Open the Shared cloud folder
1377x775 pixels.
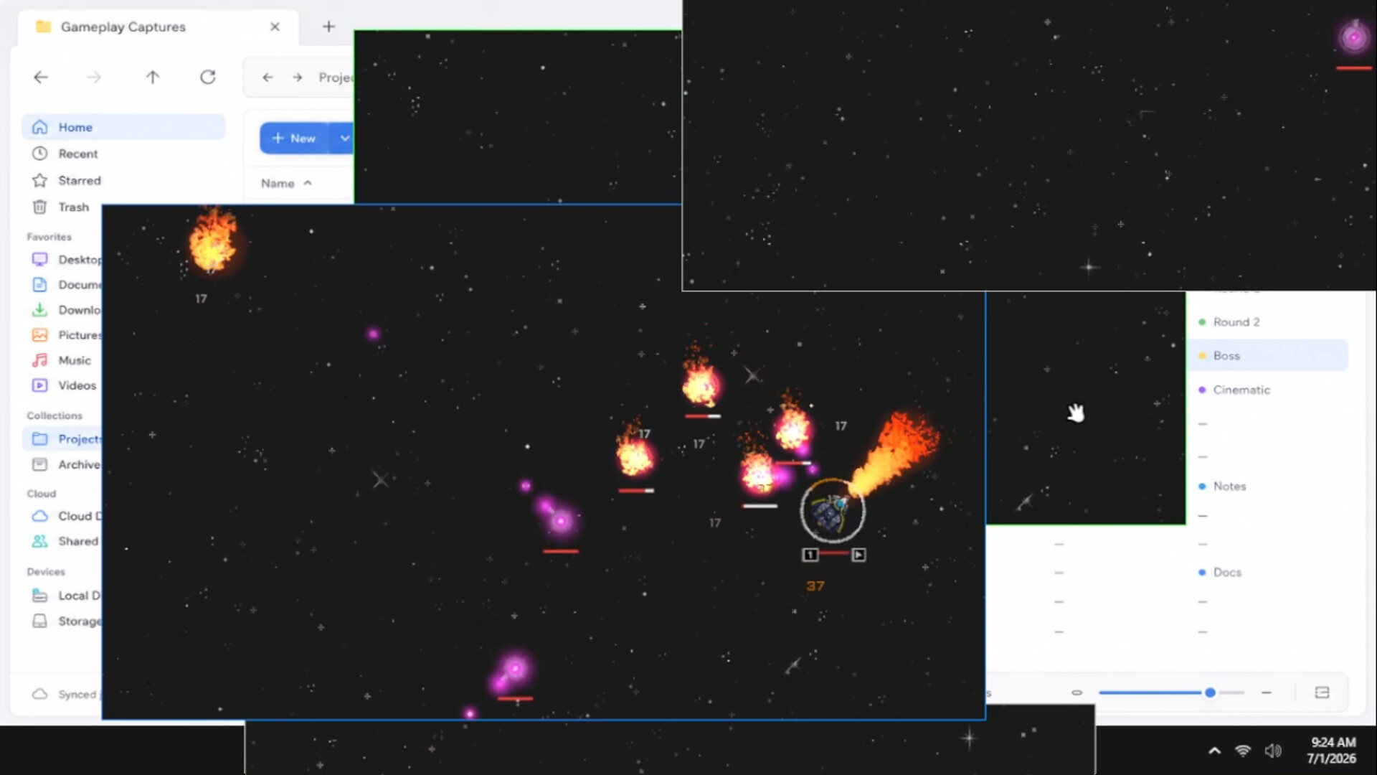coord(66,541)
